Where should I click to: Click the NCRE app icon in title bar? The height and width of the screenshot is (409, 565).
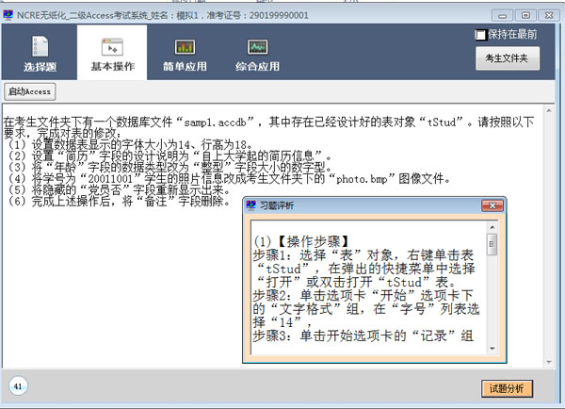click(8, 8)
